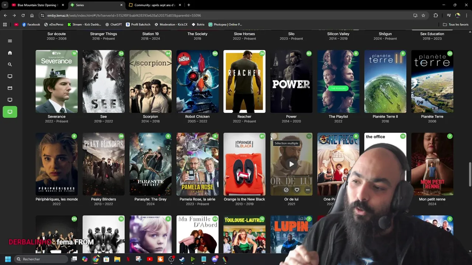Switch to the Series browser tab

tap(96, 5)
